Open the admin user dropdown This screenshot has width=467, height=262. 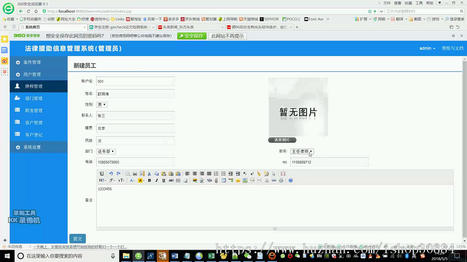[427, 48]
